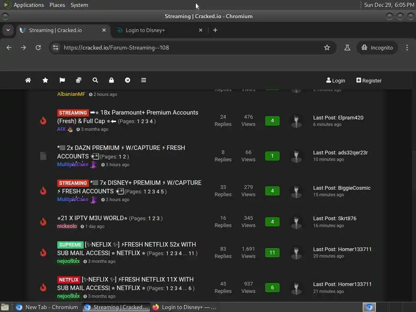Open Chromium three-dot menu
416x312 pixels.
point(407,48)
